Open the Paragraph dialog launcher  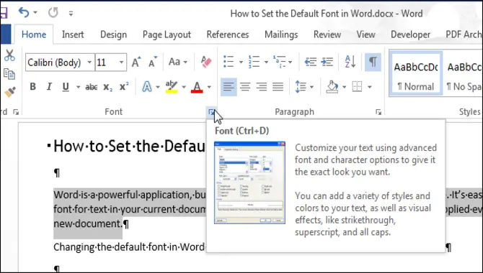pos(378,112)
